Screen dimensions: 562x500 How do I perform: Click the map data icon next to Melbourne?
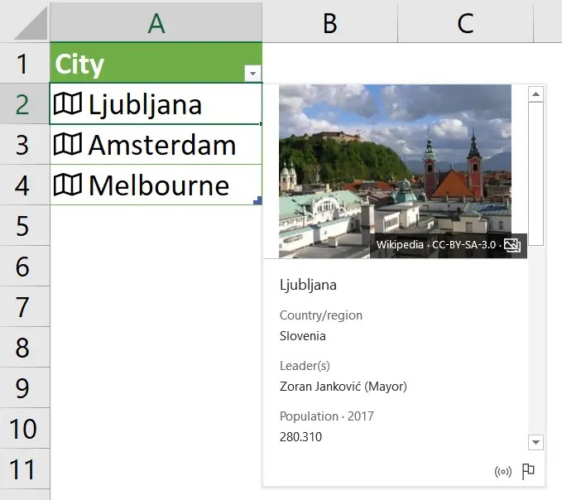67,185
